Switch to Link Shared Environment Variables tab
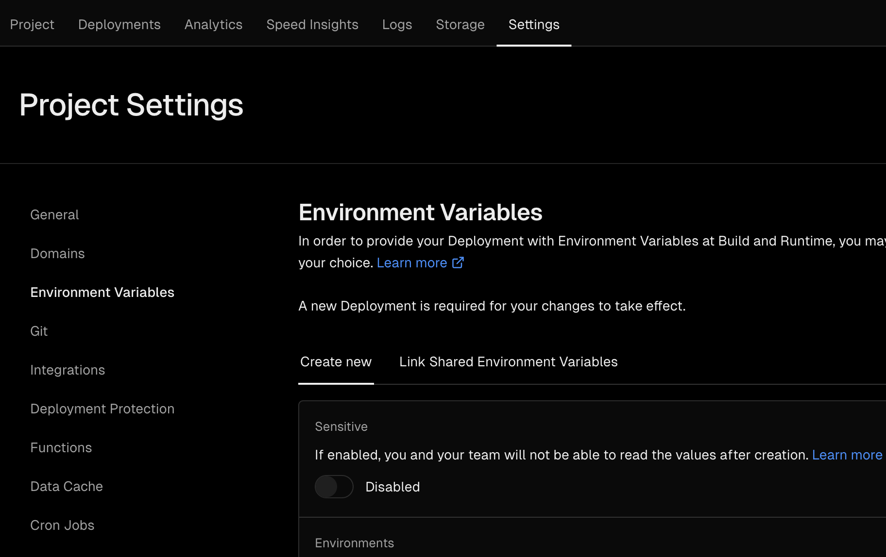Image resolution: width=886 pixels, height=557 pixels. [x=508, y=362]
